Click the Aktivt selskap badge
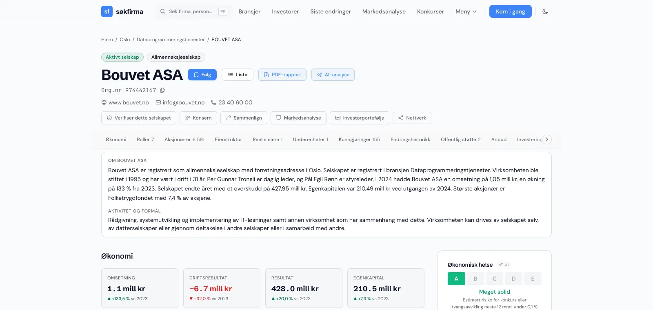 pos(122,57)
